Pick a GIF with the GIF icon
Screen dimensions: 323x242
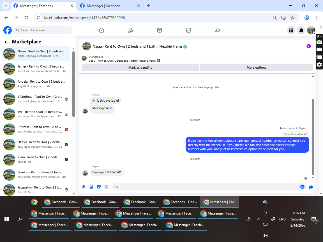pos(106,187)
